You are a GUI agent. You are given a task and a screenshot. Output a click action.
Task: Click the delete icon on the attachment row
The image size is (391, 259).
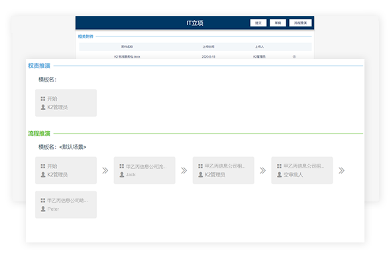[x=294, y=56]
